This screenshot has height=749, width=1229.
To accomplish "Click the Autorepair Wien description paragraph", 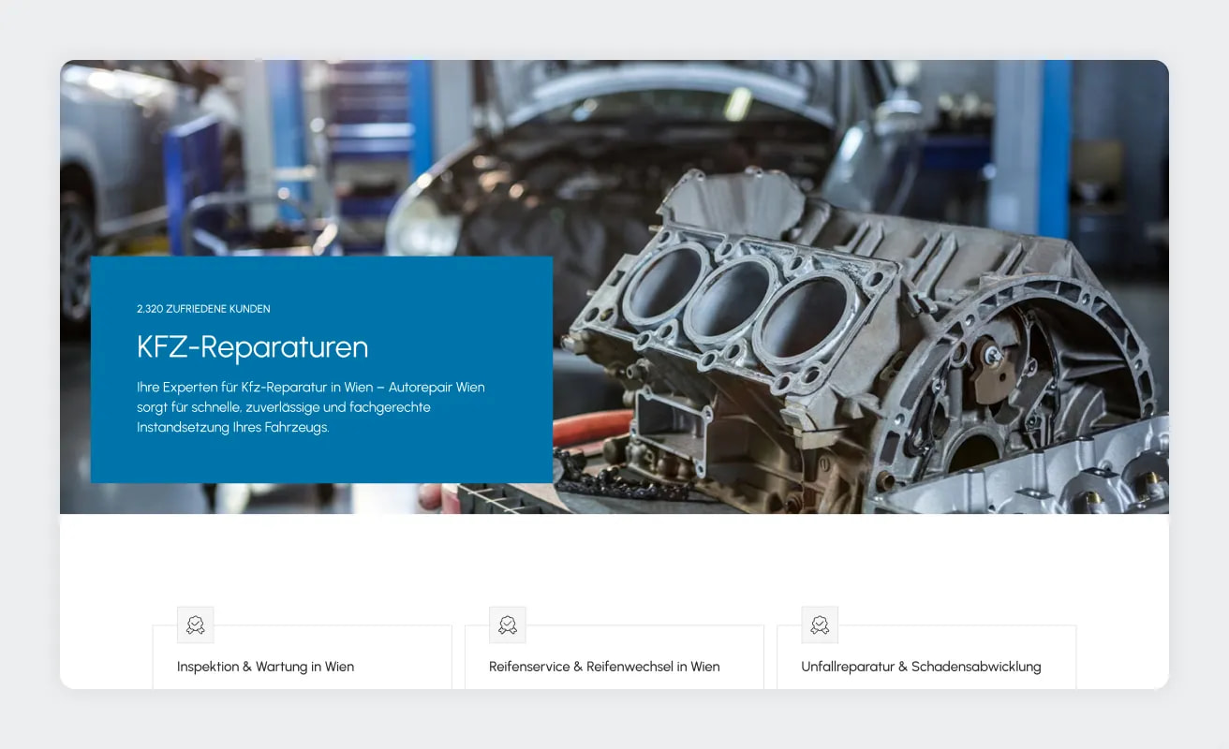I will (x=310, y=406).
